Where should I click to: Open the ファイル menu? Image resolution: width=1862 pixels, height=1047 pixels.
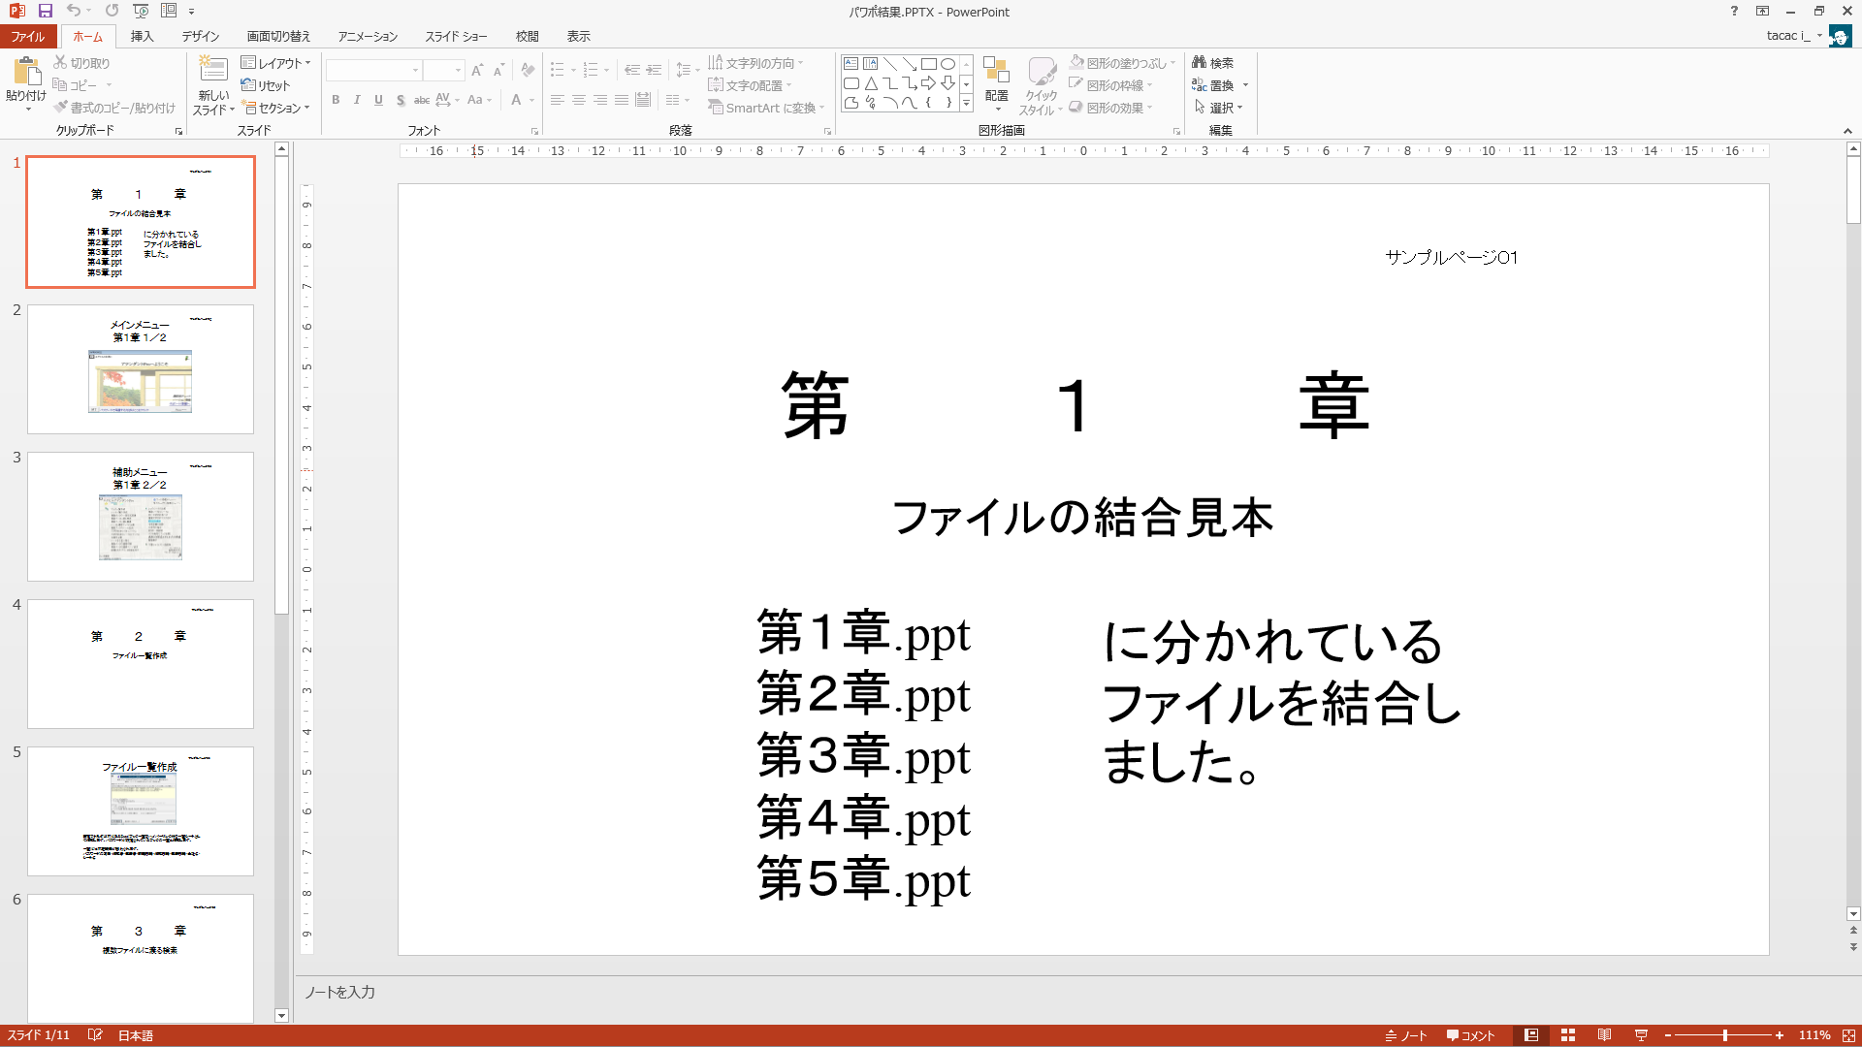click(x=28, y=36)
